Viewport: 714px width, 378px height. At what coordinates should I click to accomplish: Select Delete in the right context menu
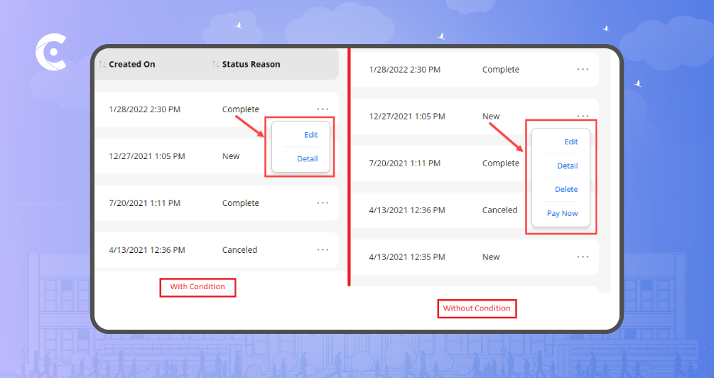point(566,190)
